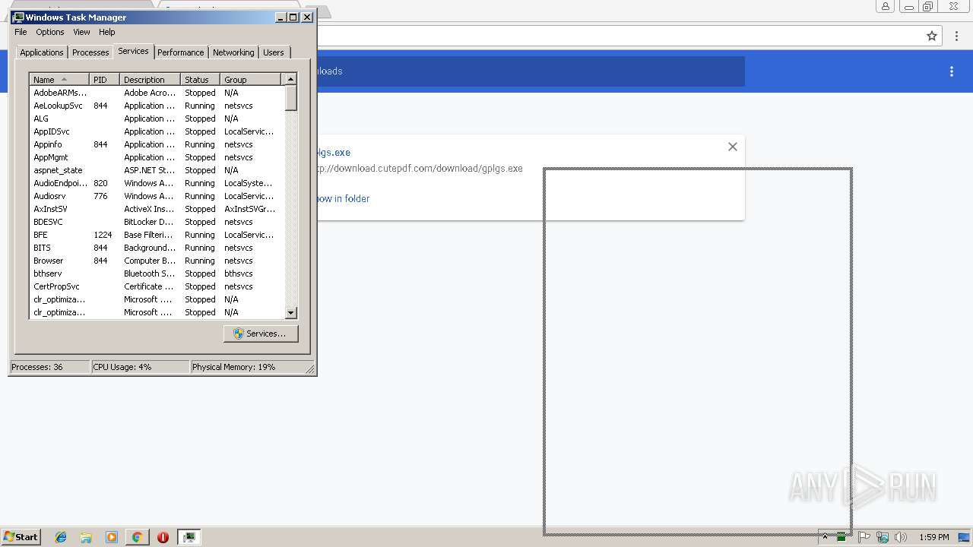Screen dimensions: 973x547
Task: Bookmark this page with star icon
Action: coord(932,36)
